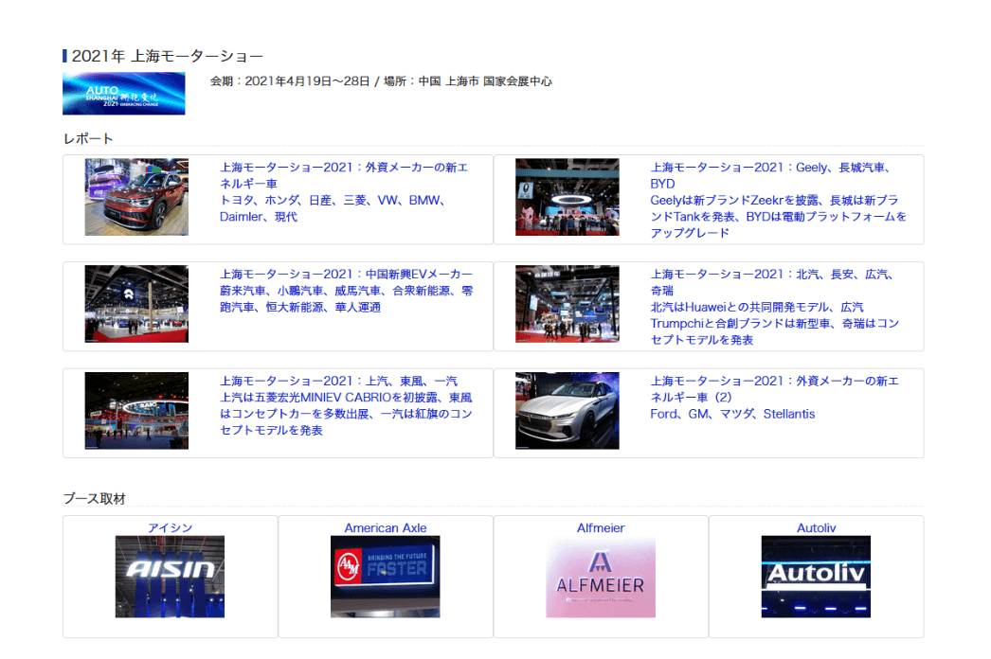Click the ALFMEIER booth photo
The width and height of the screenshot is (991, 659).
point(601,577)
